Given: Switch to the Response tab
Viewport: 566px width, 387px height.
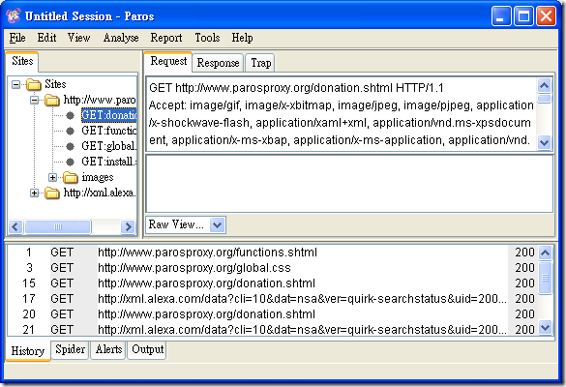Looking at the screenshot, I should point(218,63).
